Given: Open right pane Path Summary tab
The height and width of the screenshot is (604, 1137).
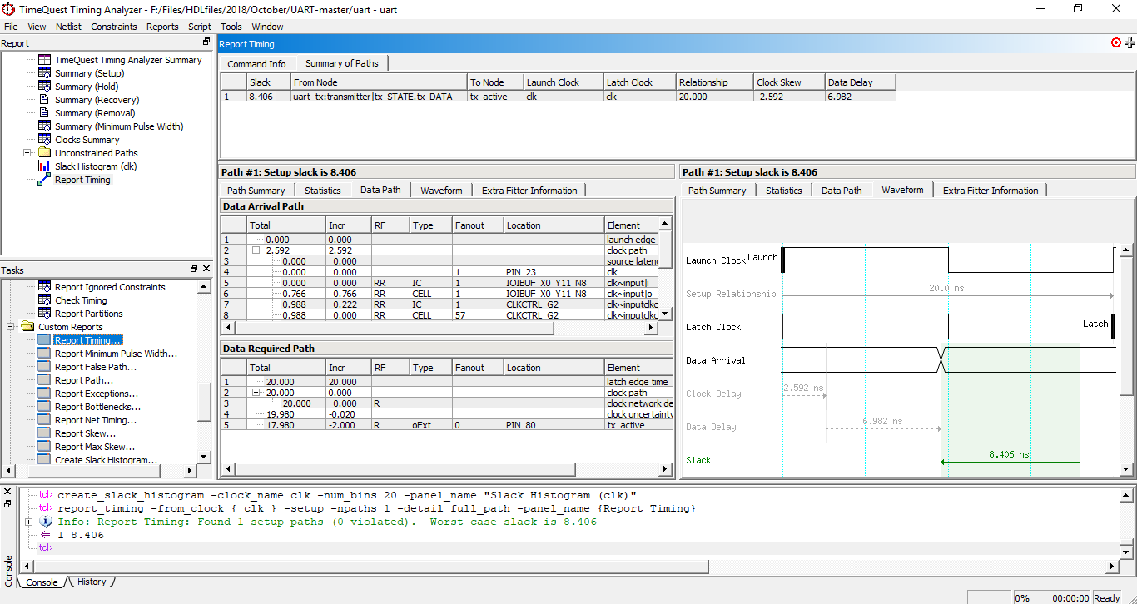Looking at the screenshot, I should 717,191.
